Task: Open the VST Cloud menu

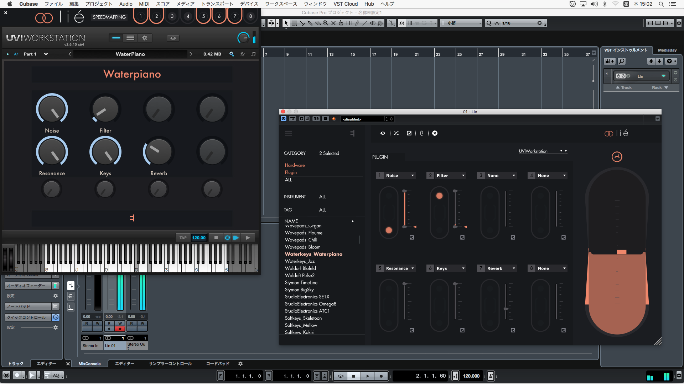Action: [x=346, y=4]
